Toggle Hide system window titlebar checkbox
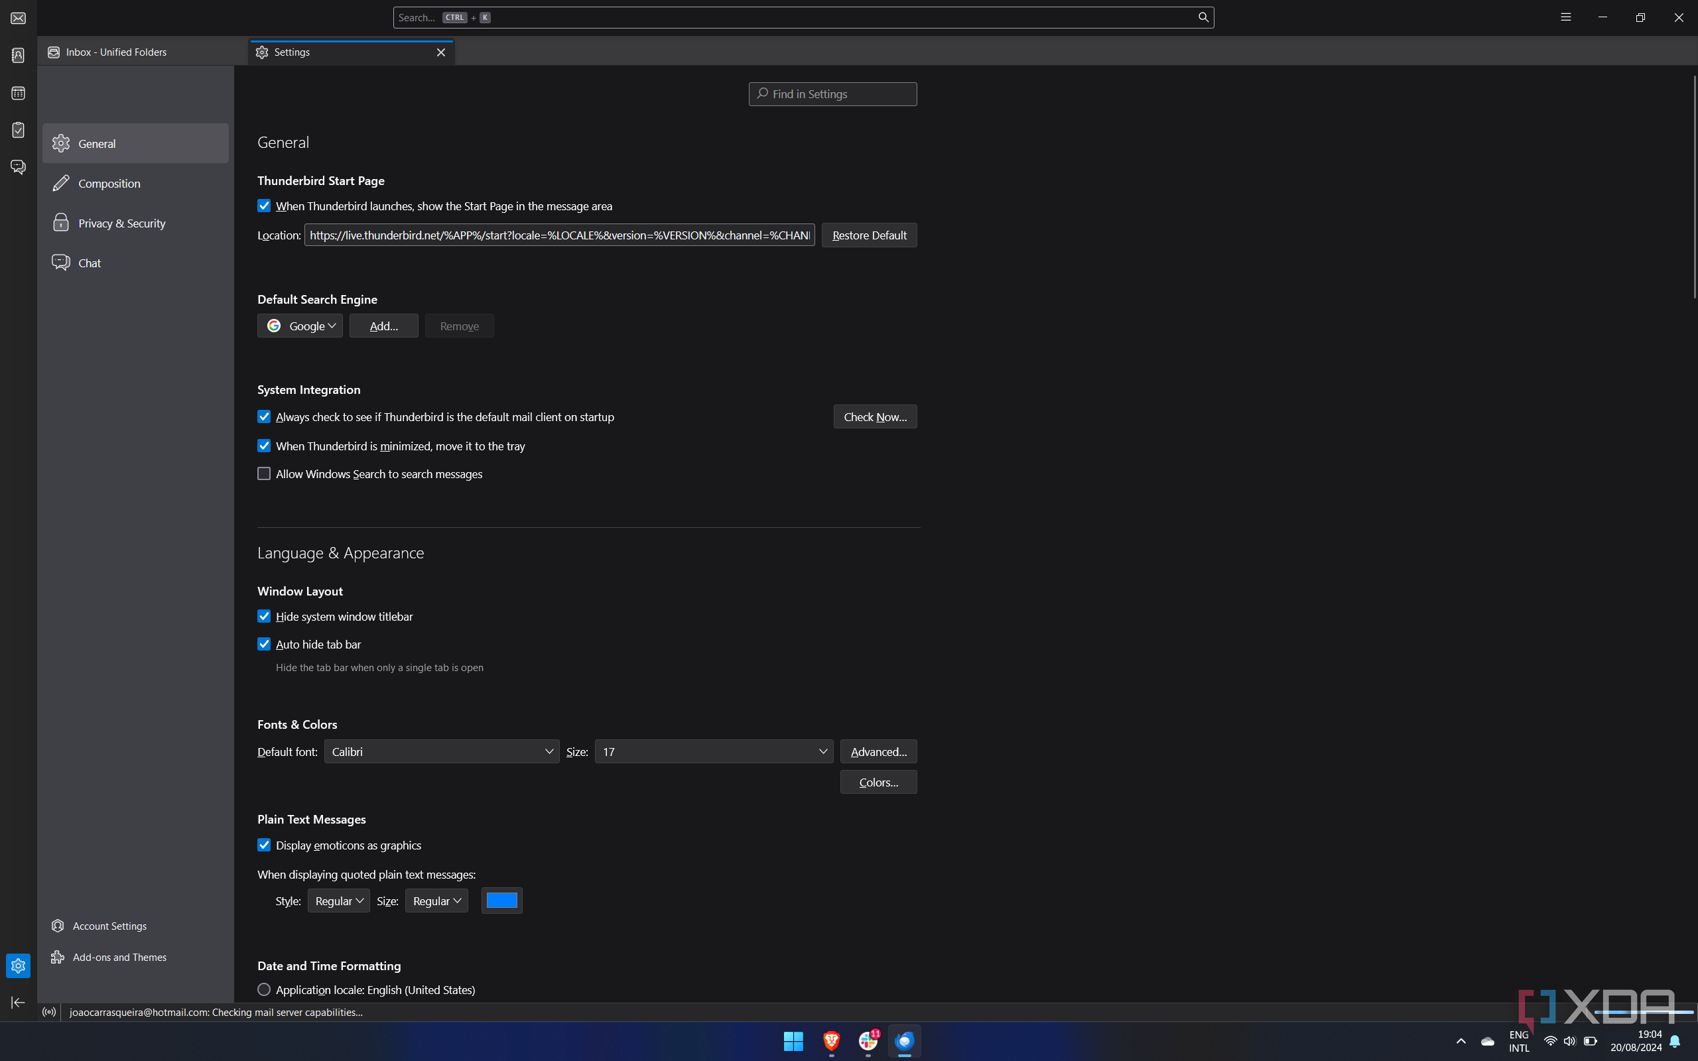Screen dimensions: 1698x1061 264,616
